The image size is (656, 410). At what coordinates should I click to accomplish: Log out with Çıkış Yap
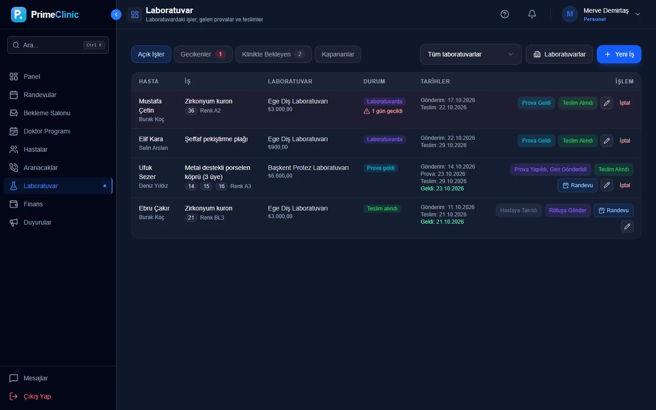[x=58, y=396]
